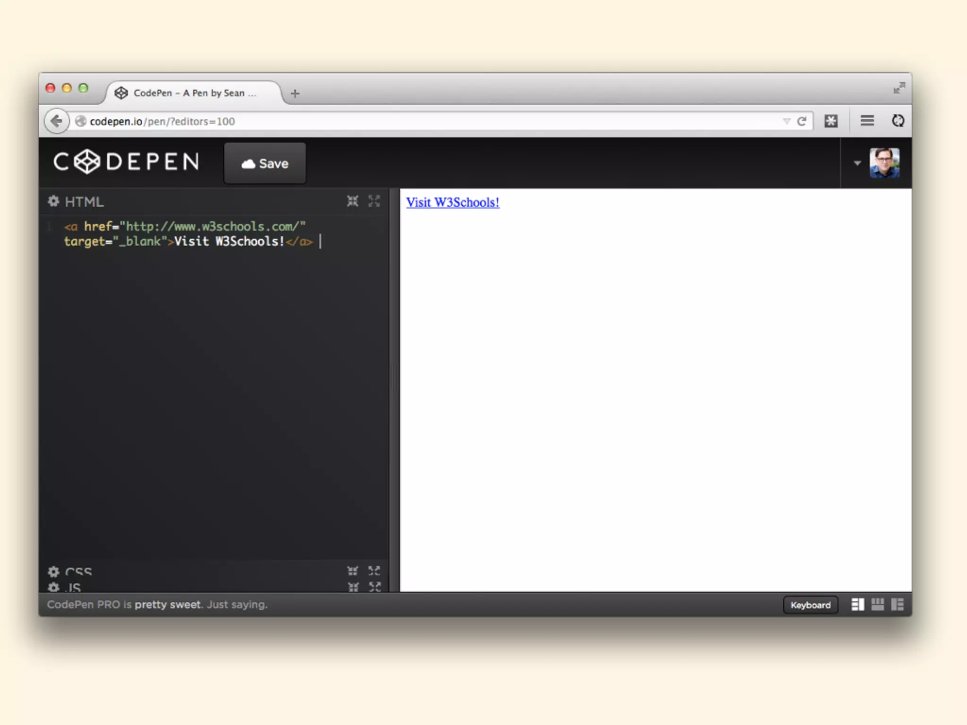The width and height of the screenshot is (967, 725).
Task: Click the JS panel title
Action: pyautogui.click(x=73, y=587)
